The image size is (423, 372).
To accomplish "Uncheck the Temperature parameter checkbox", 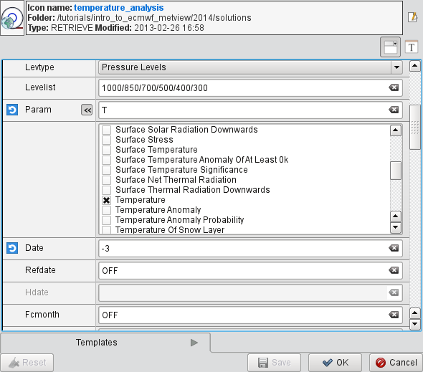I will (x=107, y=200).
